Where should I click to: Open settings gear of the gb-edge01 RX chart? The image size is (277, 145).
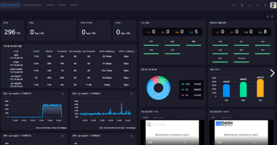[x=132, y=136]
